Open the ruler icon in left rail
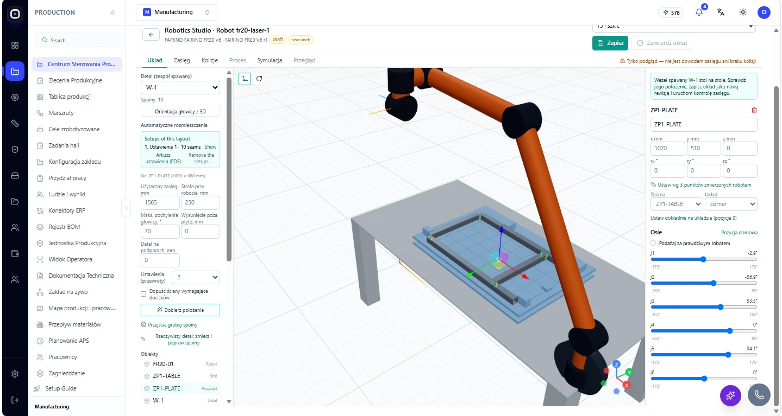The height and width of the screenshot is (416, 782). 15,124
